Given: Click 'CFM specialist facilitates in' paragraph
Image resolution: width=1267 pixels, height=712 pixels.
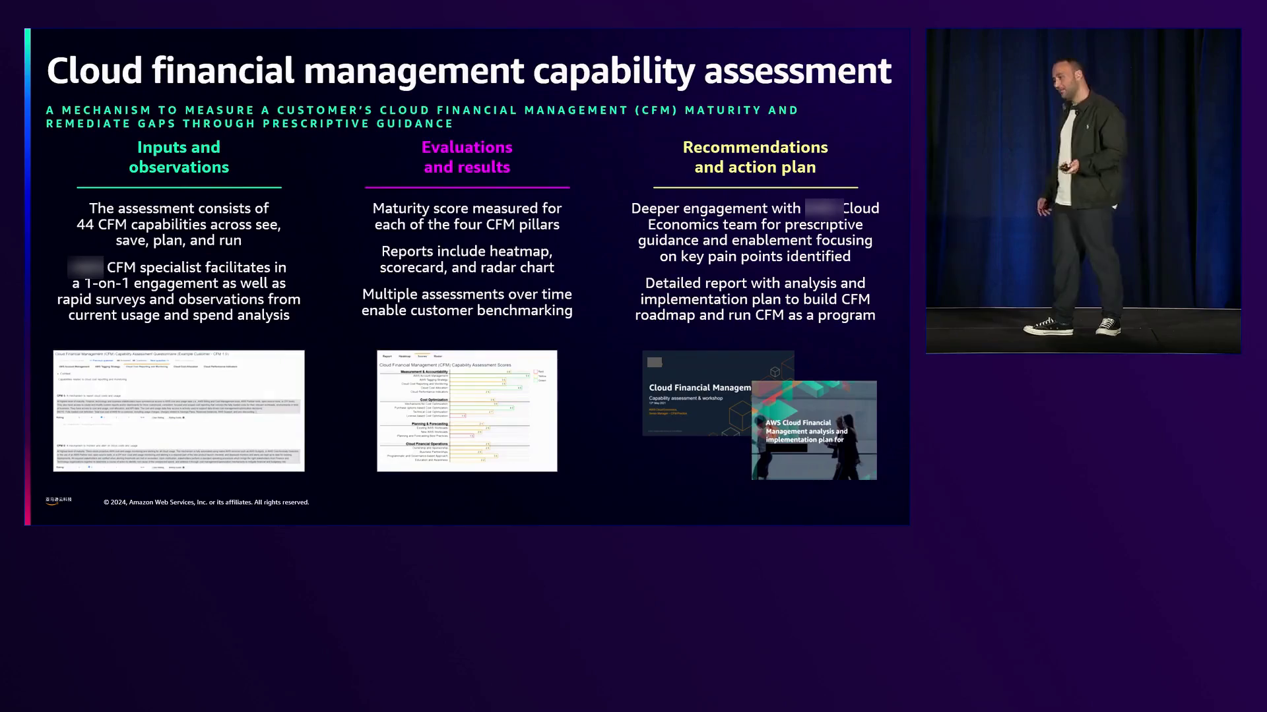Looking at the screenshot, I should coord(179,291).
